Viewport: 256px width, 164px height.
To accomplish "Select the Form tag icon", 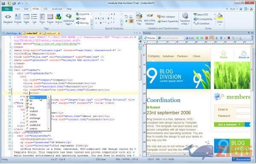I will [42, 19].
